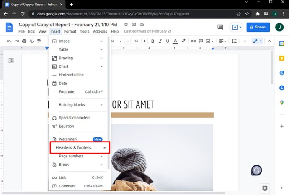The height and width of the screenshot is (195, 289).
Task: Insert a Footnote
Action: point(77,92)
